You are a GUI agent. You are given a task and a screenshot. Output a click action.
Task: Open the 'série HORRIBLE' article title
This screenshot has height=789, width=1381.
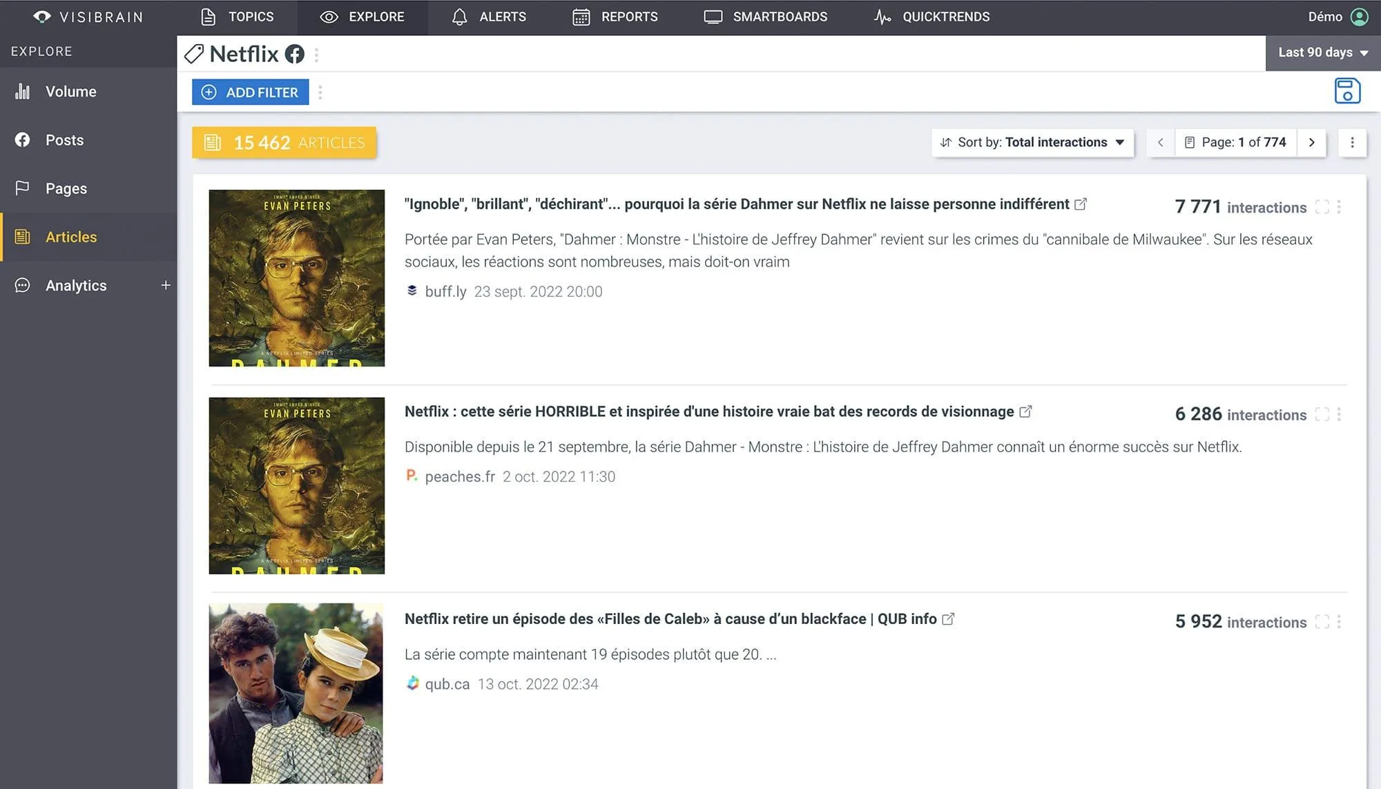[x=709, y=411]
